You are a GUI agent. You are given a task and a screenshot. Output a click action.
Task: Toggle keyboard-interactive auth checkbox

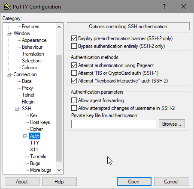click(x=74, y=81)
